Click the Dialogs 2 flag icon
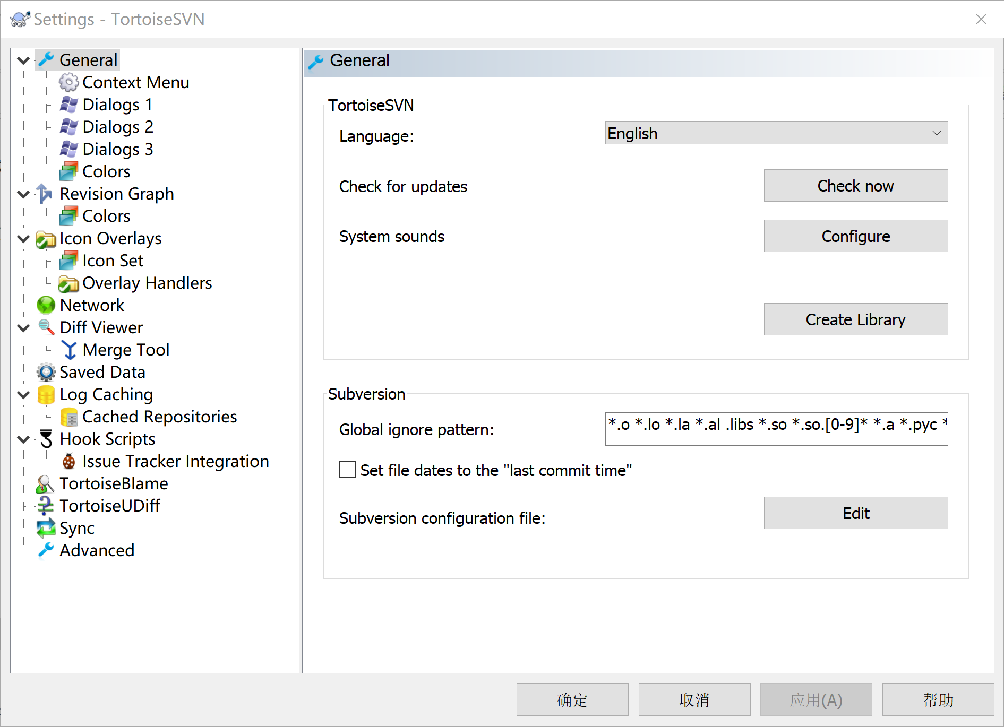This screenshot has width=1004, height=727. click(69, 127)
